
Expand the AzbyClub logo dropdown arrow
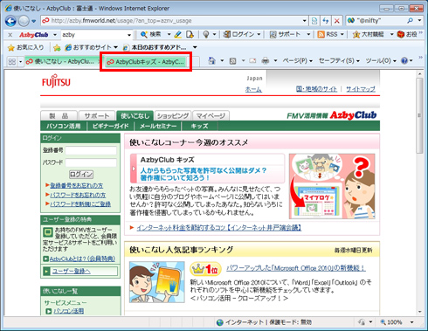tap(55, 35)
